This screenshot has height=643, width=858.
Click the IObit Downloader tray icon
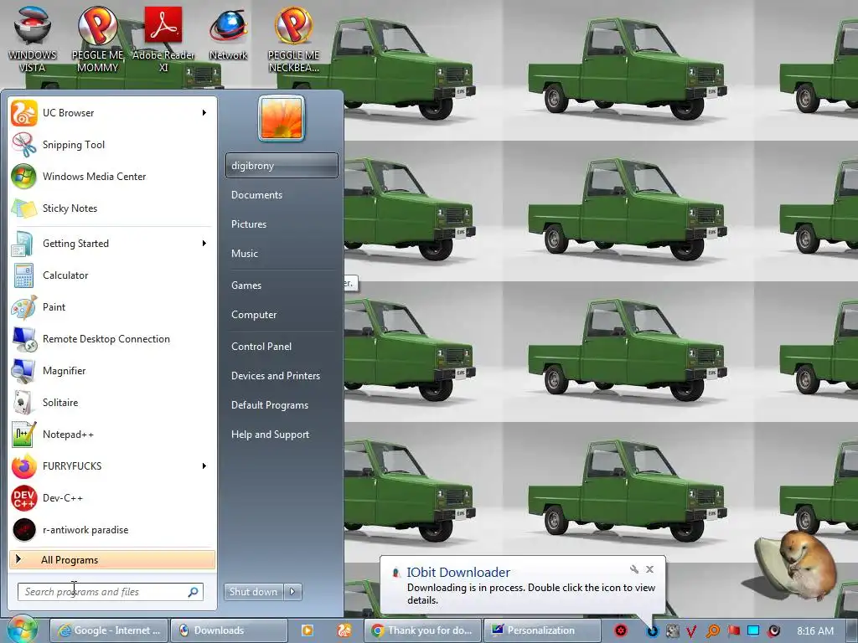[x=652, y=631]
